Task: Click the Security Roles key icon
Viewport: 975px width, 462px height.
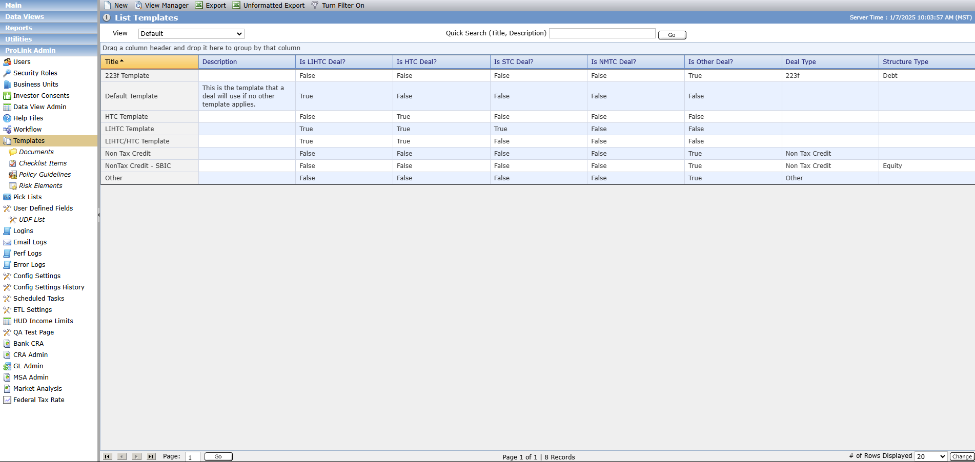Action: [7, 73]
